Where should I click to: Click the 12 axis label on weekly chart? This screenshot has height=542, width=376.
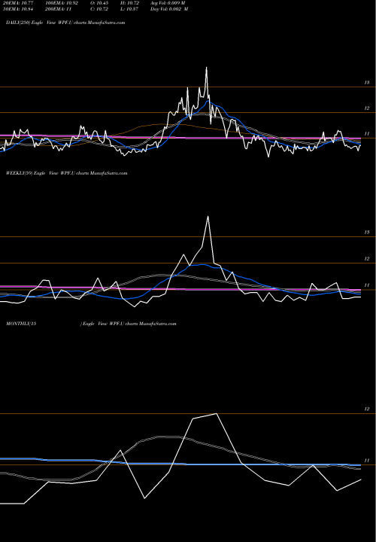(367, 259)
